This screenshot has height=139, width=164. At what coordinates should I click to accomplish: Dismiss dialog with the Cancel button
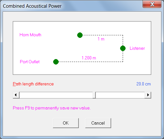point(98,123)
